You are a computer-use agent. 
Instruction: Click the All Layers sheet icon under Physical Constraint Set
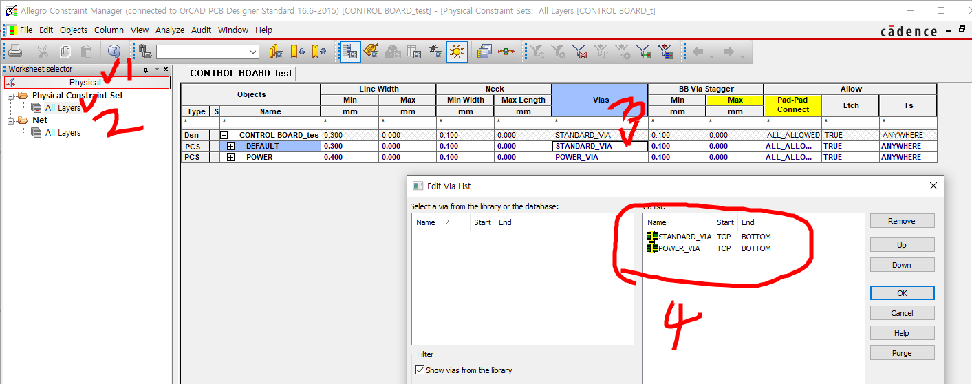coord(36,107)
